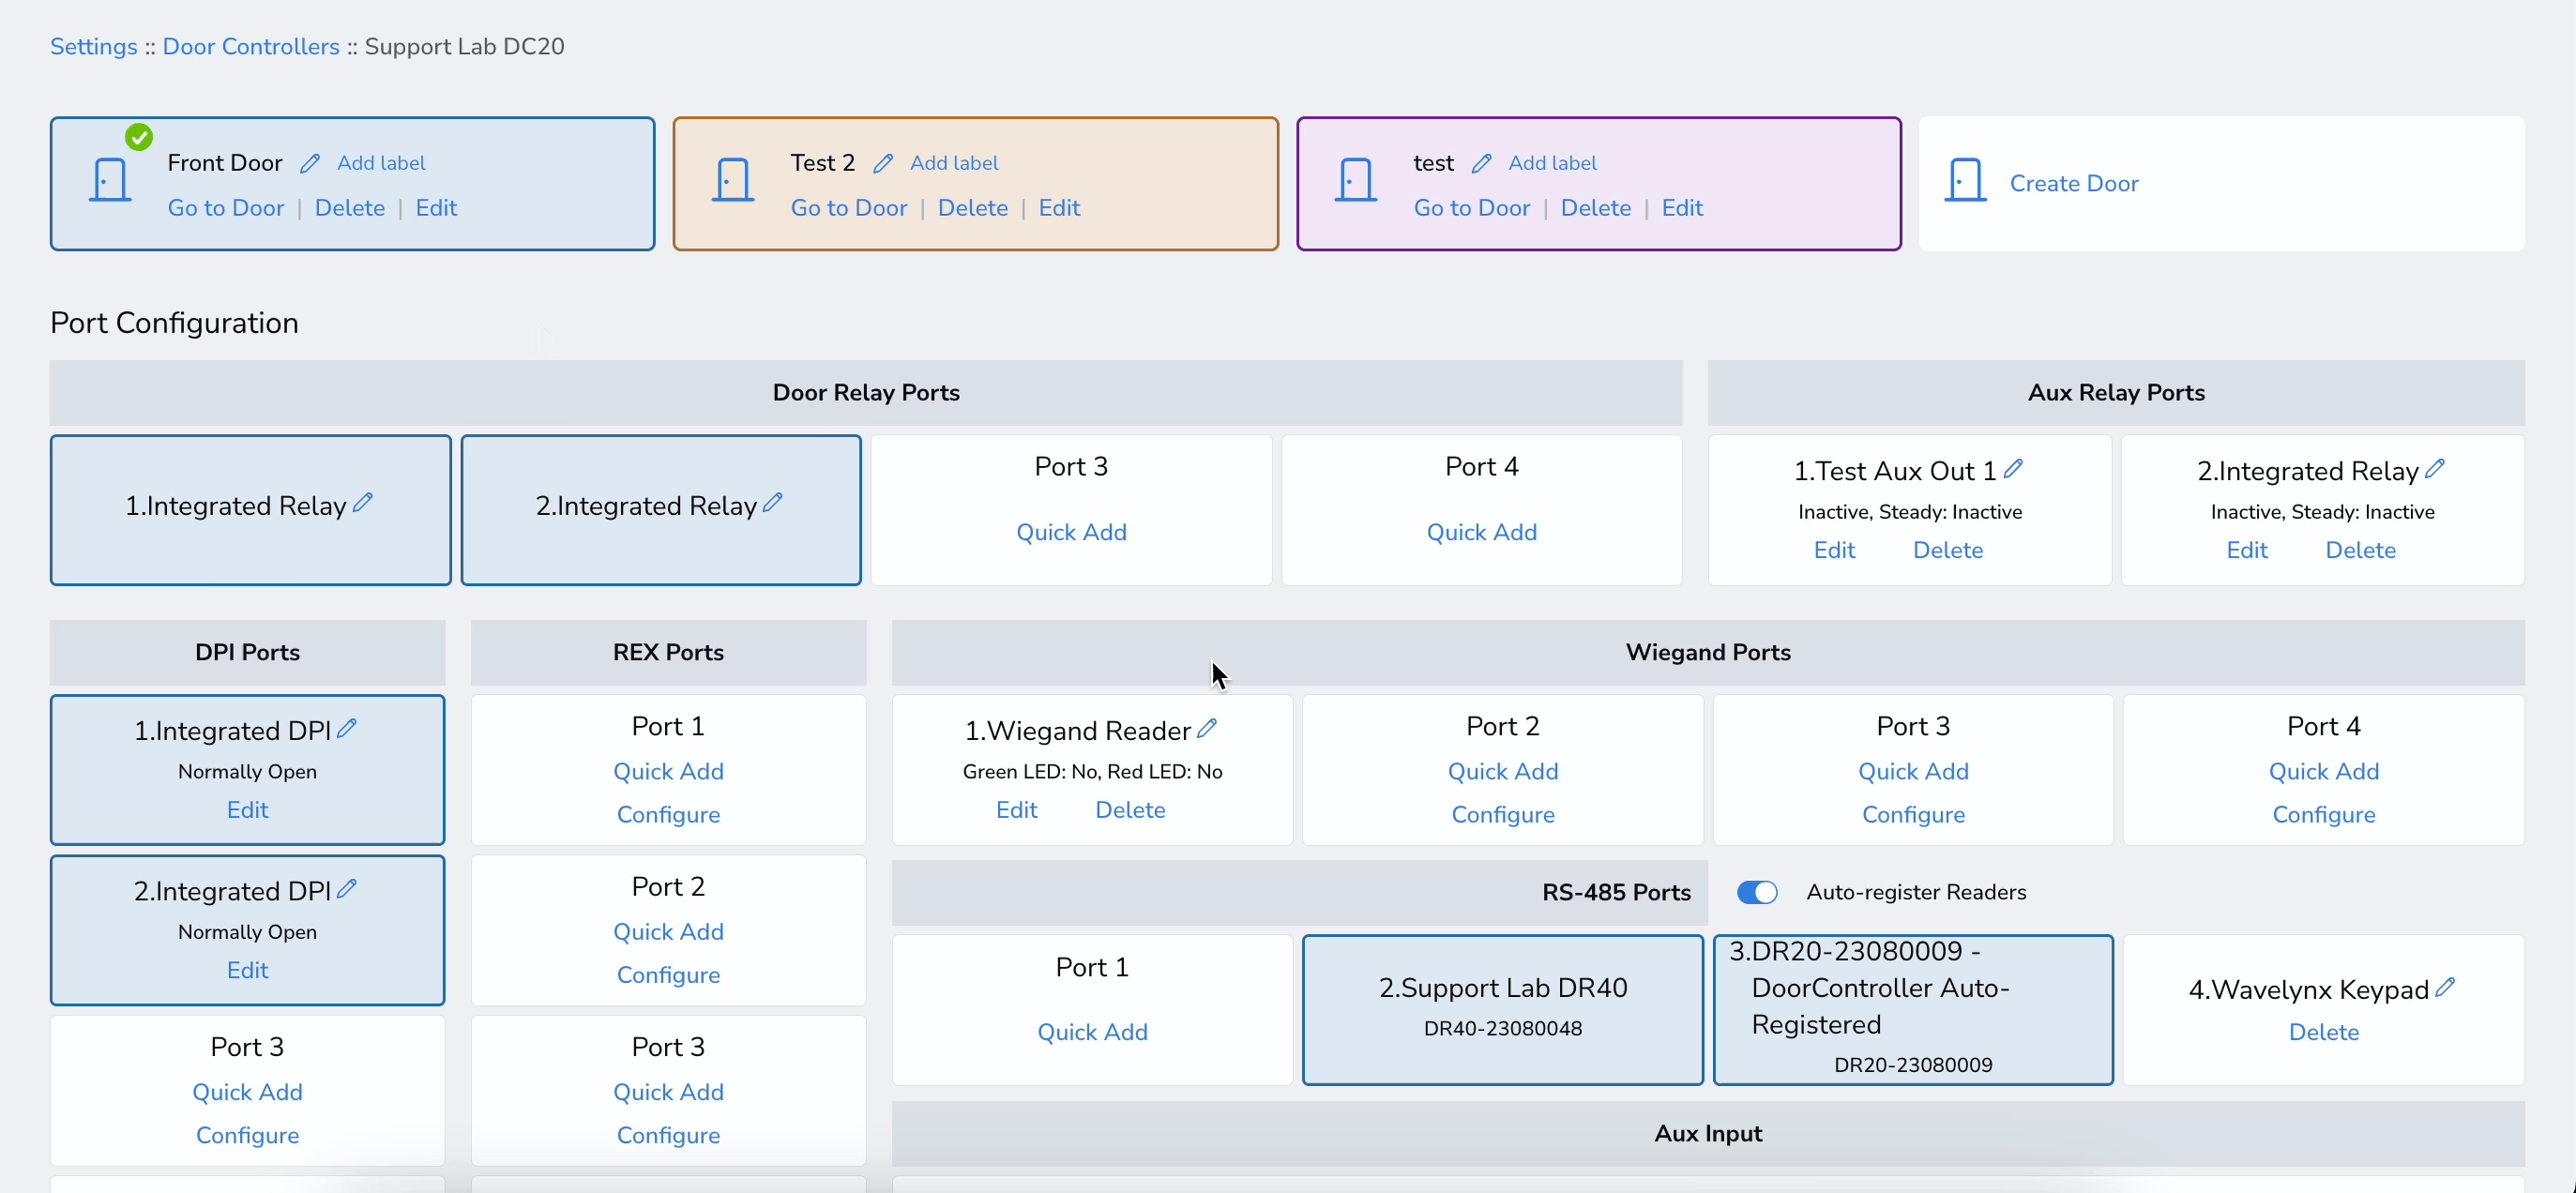Quick Add on REX Port 3
The height and width of the screenshot is (1193, 2576).
[668, 1092]
